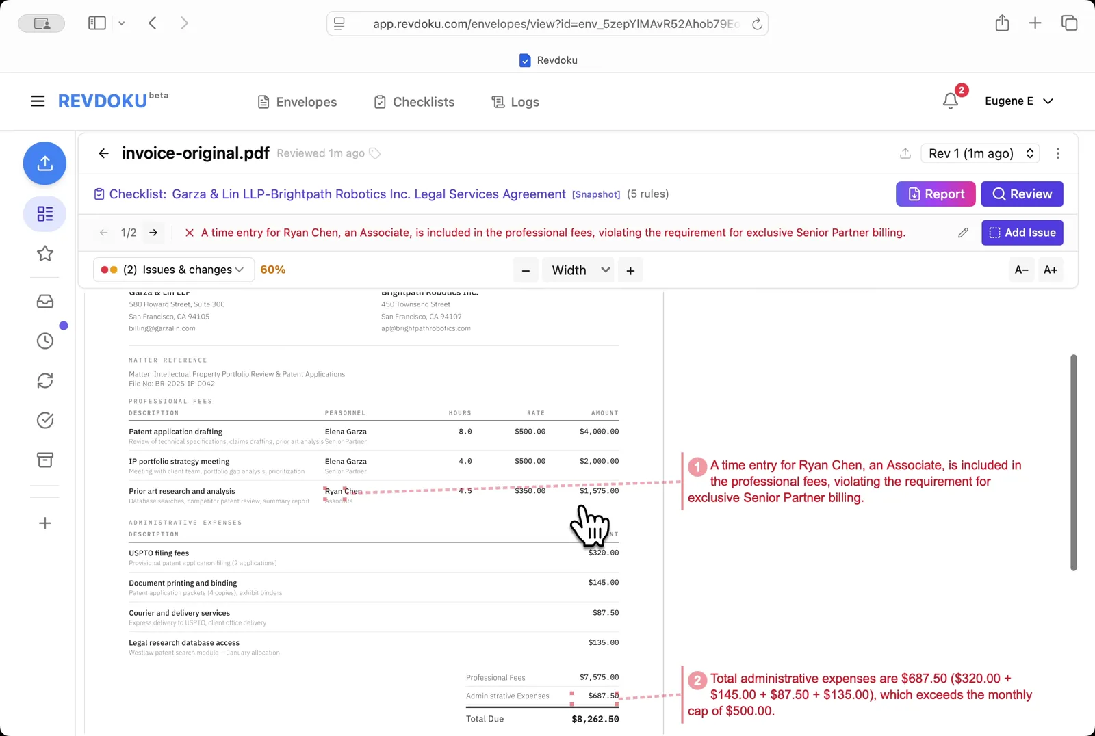Click the Add Issue button

(1022, 233)
